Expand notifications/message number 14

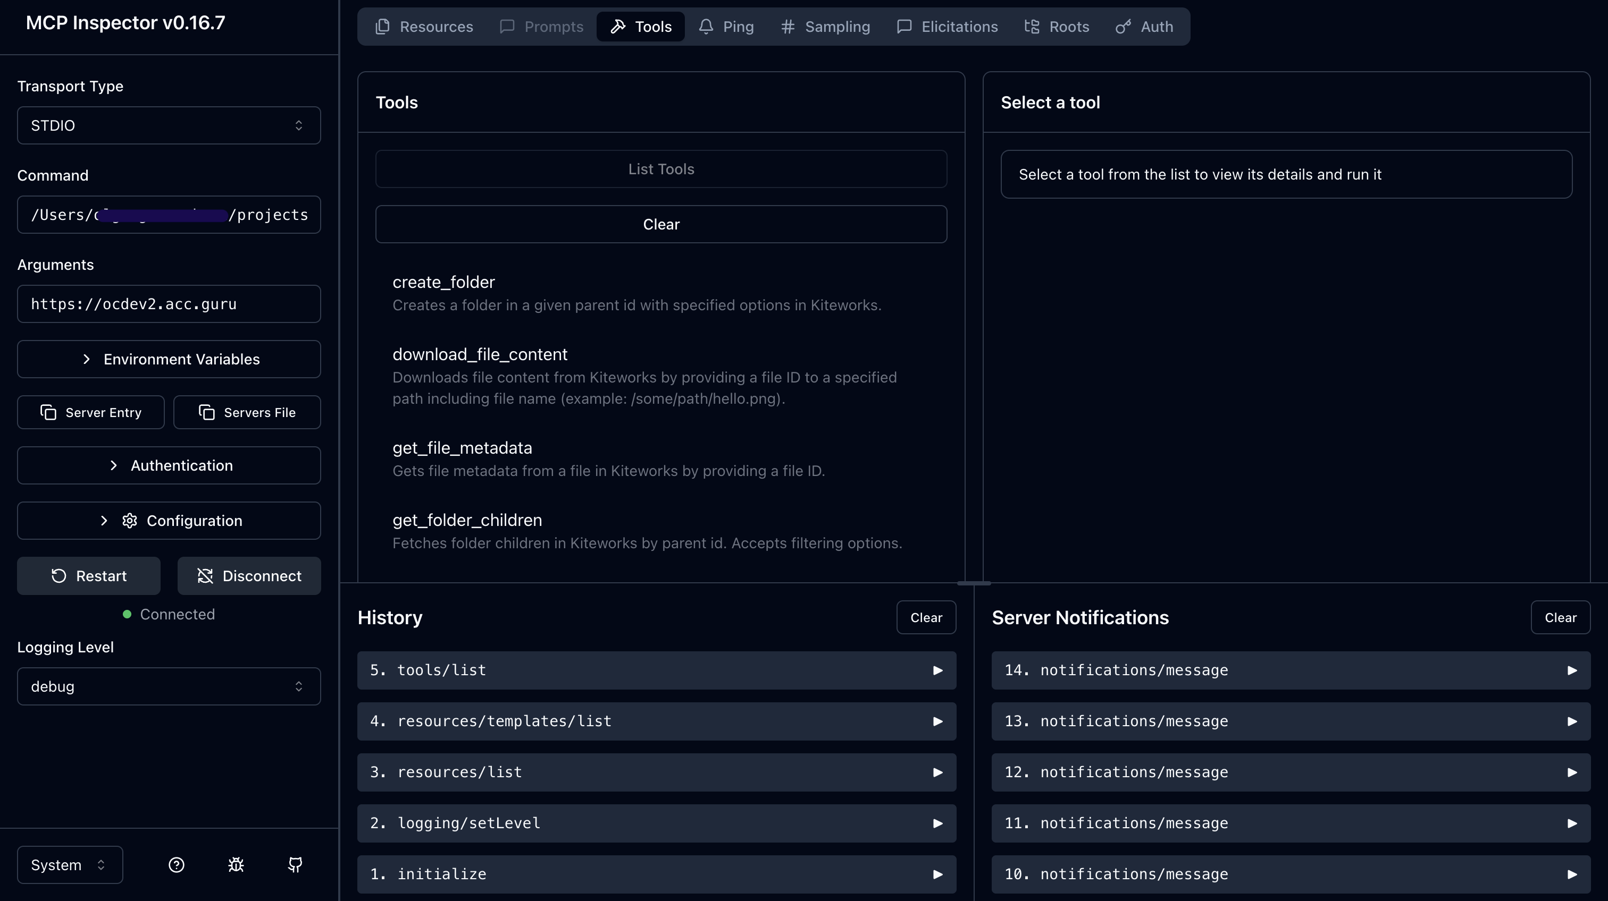coord(1572,670)
